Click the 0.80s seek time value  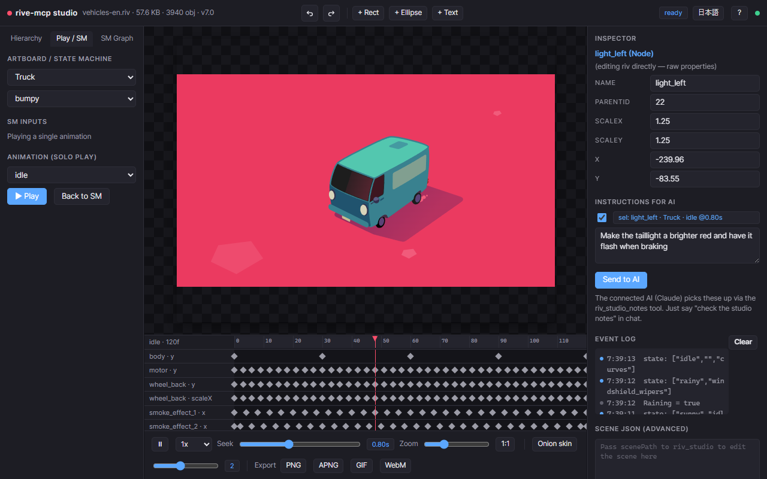(381, 444)
